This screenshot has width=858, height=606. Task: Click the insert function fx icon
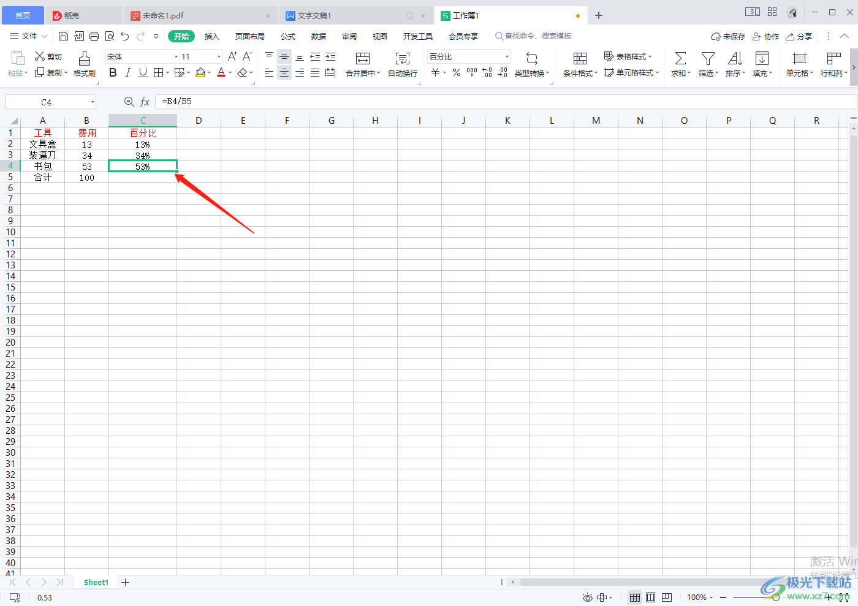coord(145,102)
